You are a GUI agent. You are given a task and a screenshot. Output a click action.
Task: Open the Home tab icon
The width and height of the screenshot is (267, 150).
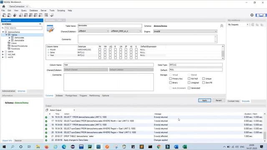tap(4, 7)
